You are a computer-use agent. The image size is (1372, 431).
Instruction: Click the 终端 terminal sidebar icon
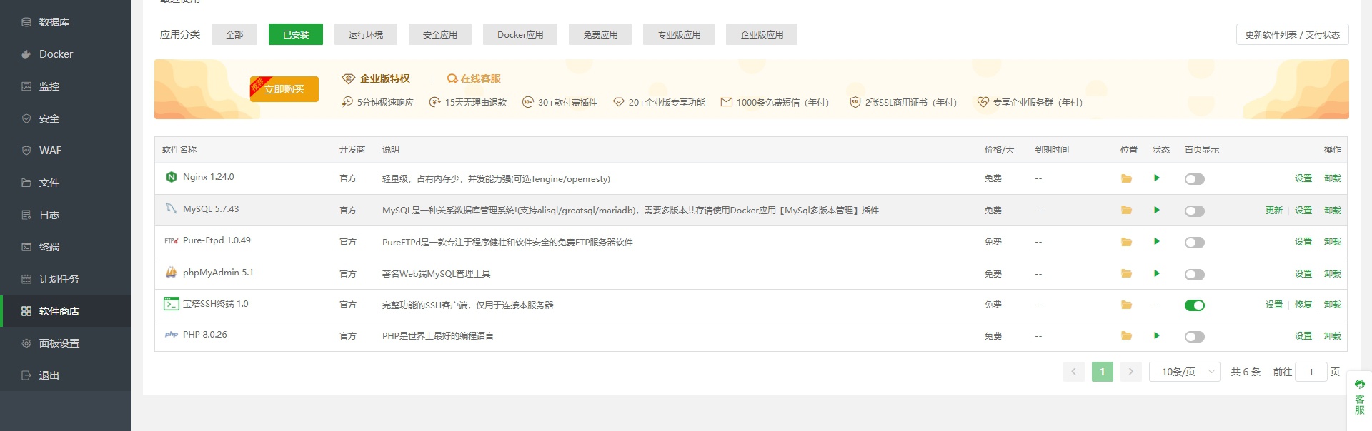click(x=26, y=247)
